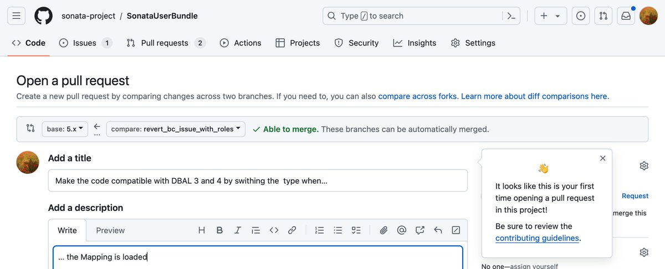665x269 pixels.
Task: Select the Write tab of description editor
Action: pos(68,230)
